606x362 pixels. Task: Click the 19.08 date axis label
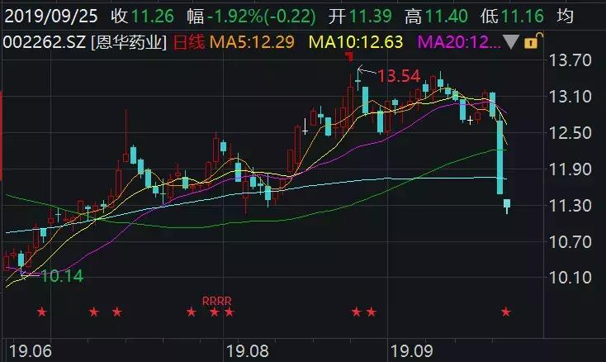click(248, 351)
